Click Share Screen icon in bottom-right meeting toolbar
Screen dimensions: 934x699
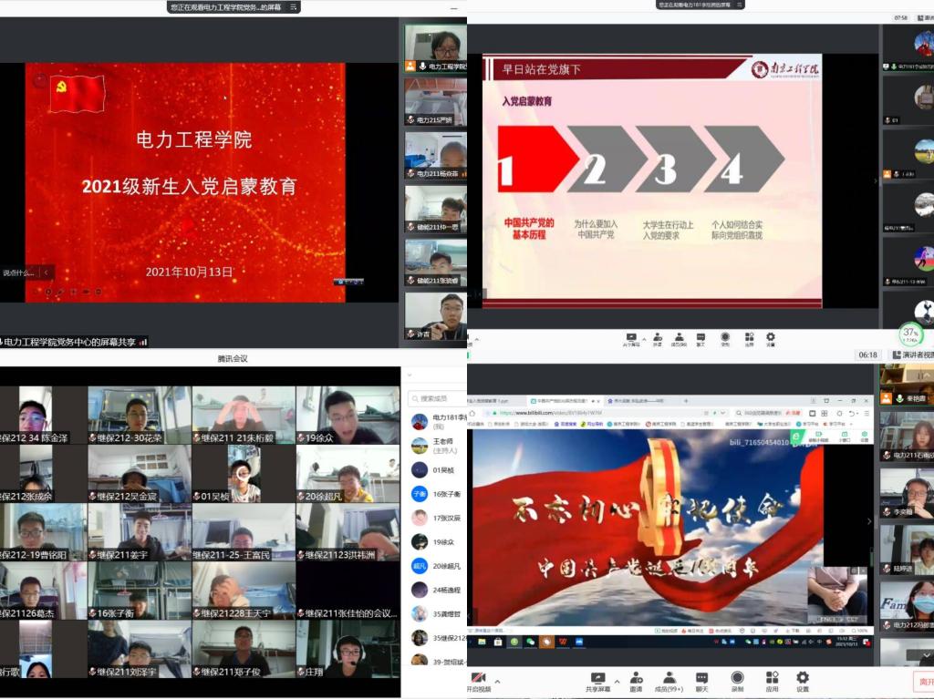pyautogui.click(x=598, y=678)
